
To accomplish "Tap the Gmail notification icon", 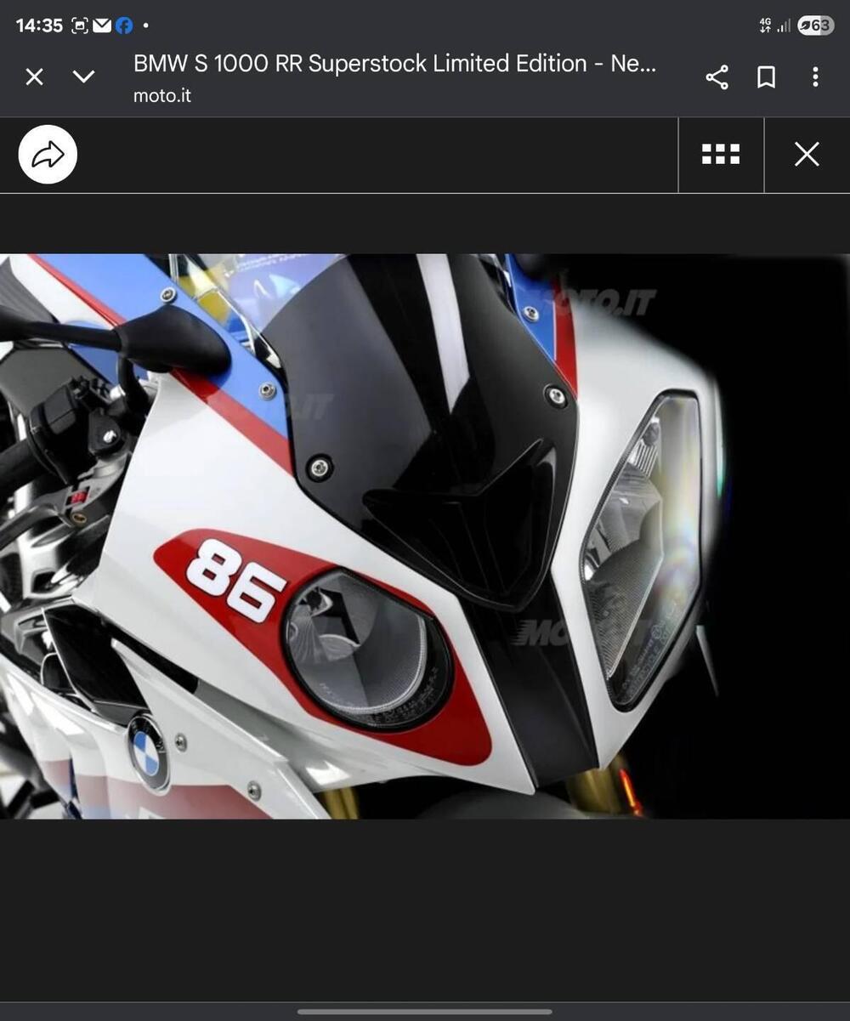I will pyautogui.click(x=104, y=26).
